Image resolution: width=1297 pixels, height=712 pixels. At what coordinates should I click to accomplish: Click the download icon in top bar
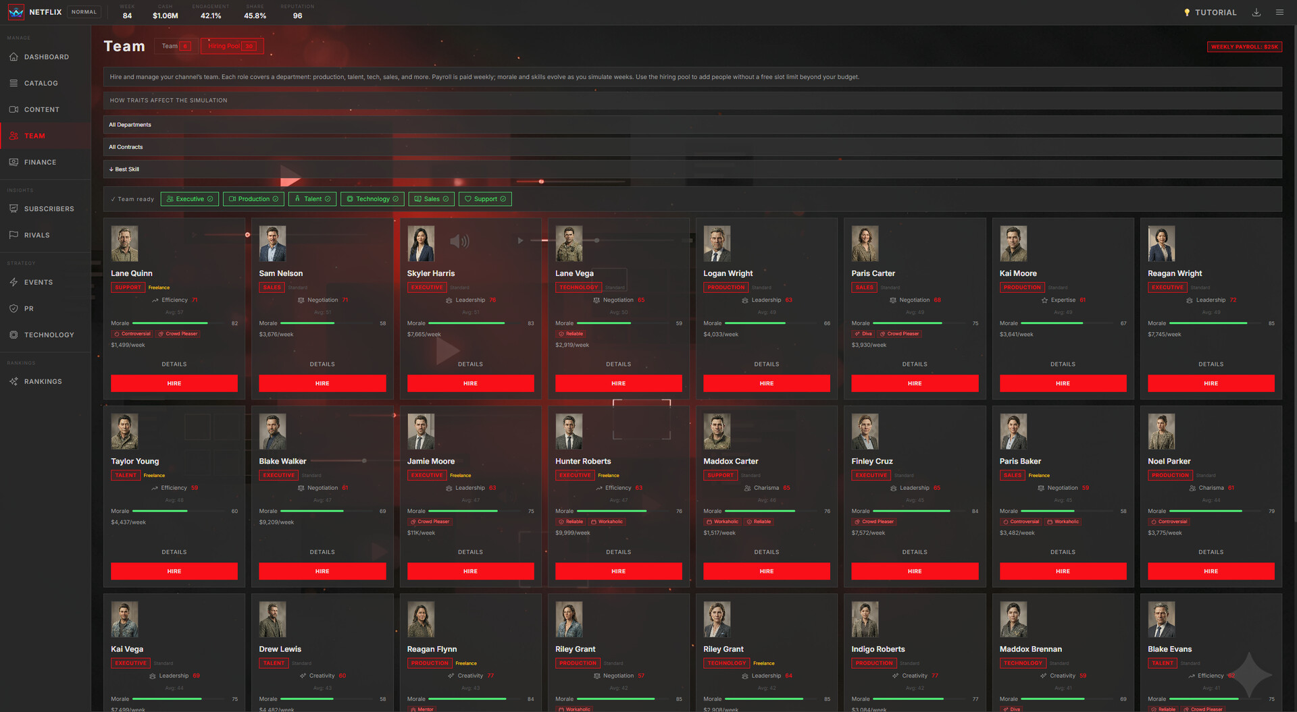coord(1256,12)
